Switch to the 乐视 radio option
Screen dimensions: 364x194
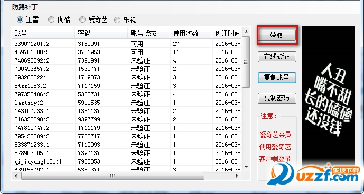tap(125, 20)
